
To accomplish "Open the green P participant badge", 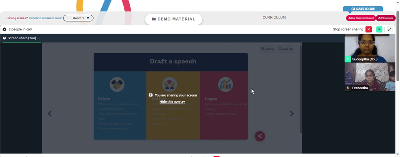I will [x=379, y=29].
